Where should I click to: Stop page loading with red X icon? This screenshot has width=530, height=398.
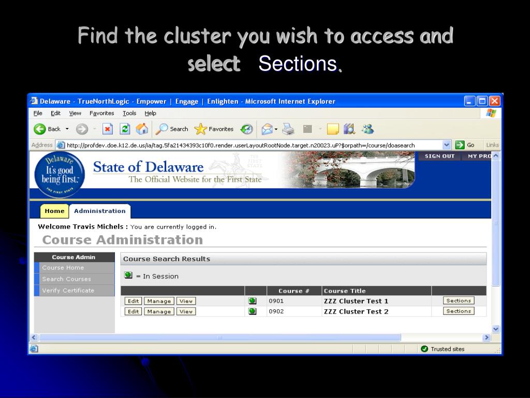[108, 129]
